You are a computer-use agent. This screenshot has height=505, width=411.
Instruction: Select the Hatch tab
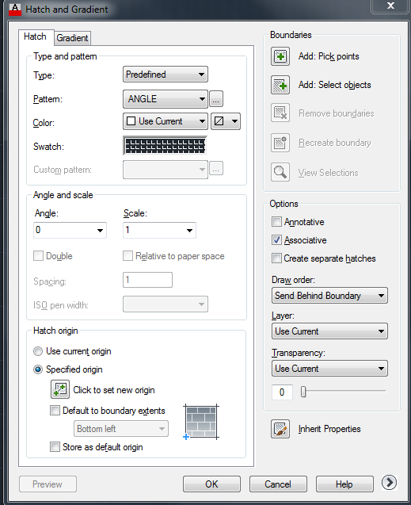35,36
